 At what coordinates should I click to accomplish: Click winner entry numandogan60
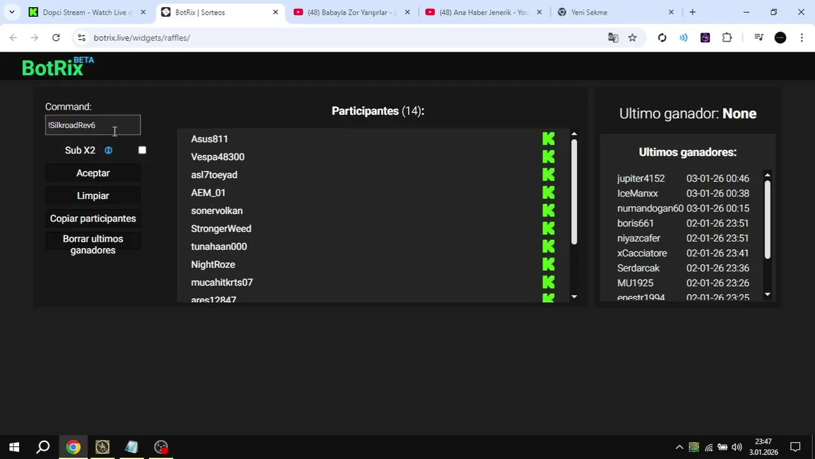tap(683, 208)
